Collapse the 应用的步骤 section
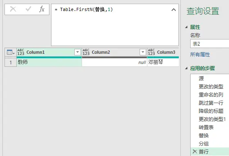The width and height of the screenshot is (229, 156). point(186,68)
